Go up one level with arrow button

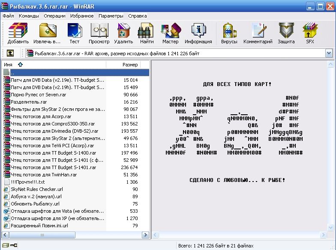[x=10, y=53]
